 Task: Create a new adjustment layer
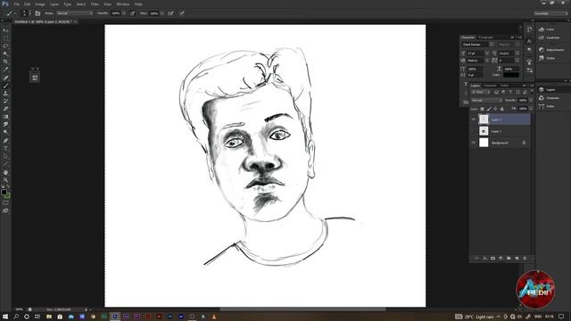501,258
